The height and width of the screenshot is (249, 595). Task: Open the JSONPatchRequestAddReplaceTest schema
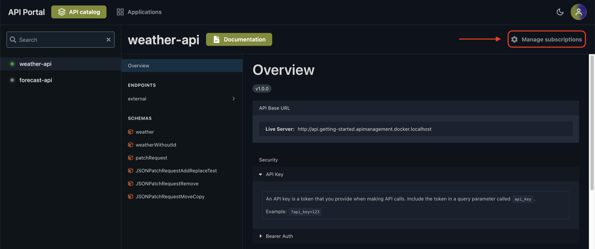coord(176,171)
